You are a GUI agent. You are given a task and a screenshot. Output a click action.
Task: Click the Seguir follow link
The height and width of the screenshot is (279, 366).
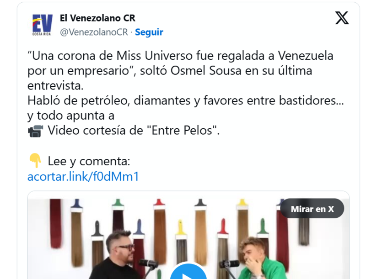[x=149, y=32]
